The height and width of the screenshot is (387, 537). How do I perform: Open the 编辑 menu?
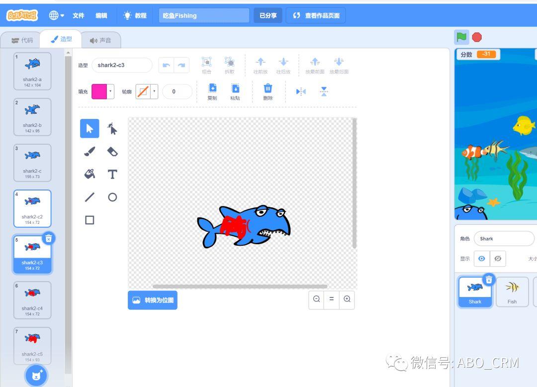pos(101,15)
